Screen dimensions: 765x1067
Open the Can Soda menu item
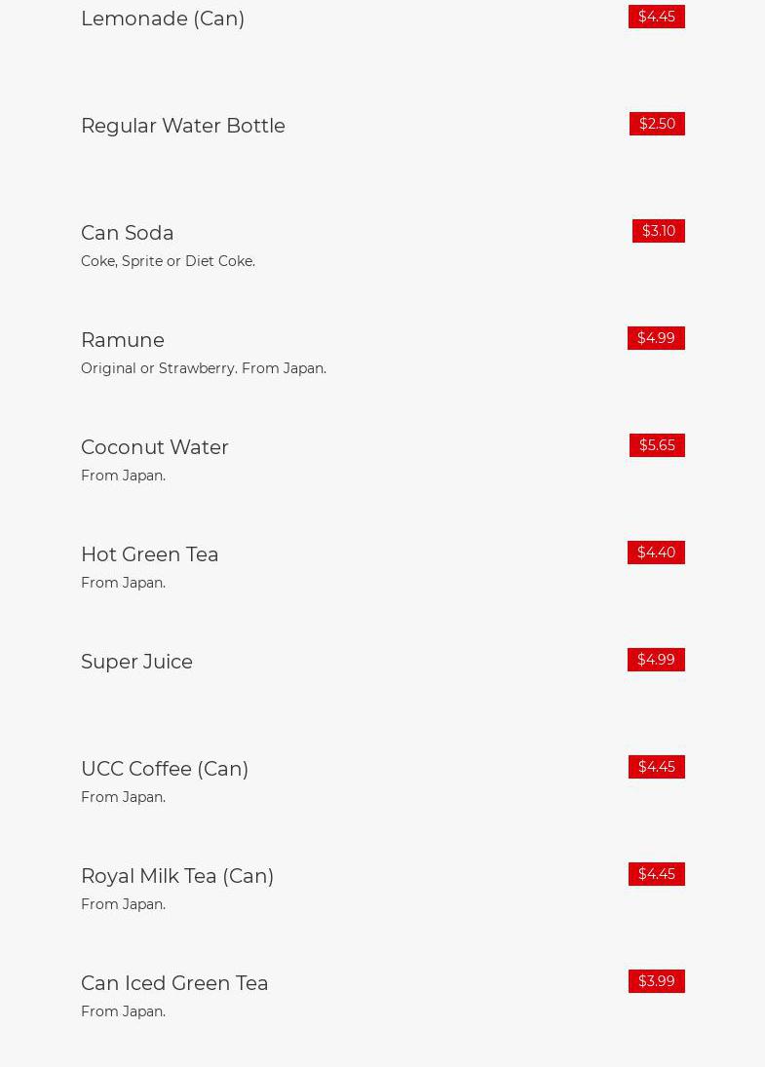(x=128, y=233)
